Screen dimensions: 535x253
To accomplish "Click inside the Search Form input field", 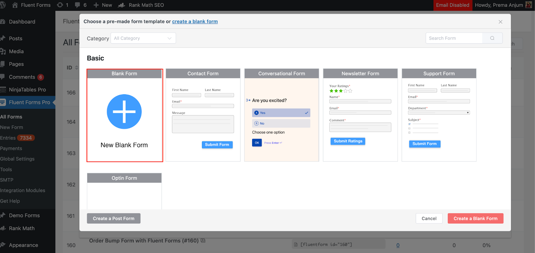I will [454, 38].
